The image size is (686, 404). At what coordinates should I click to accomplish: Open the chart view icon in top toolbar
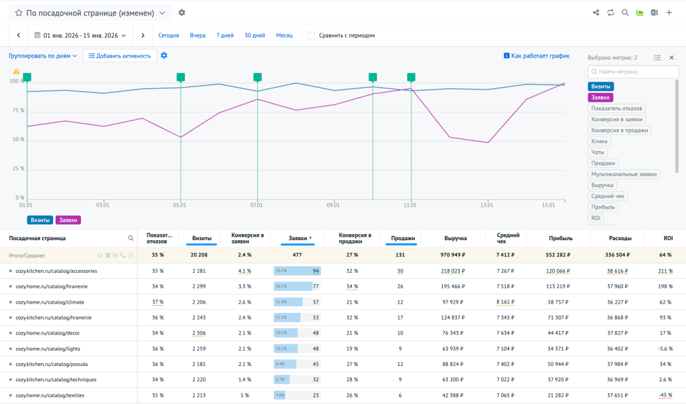(x=640, y=13)
